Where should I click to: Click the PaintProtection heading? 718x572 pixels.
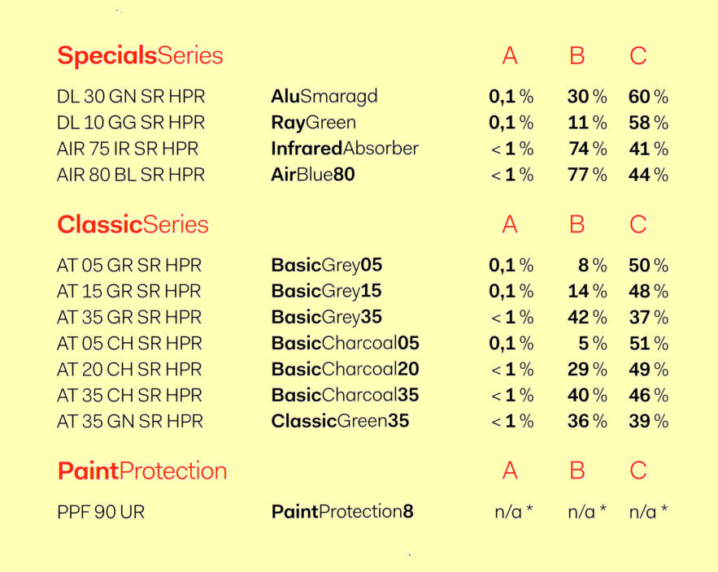142,471
